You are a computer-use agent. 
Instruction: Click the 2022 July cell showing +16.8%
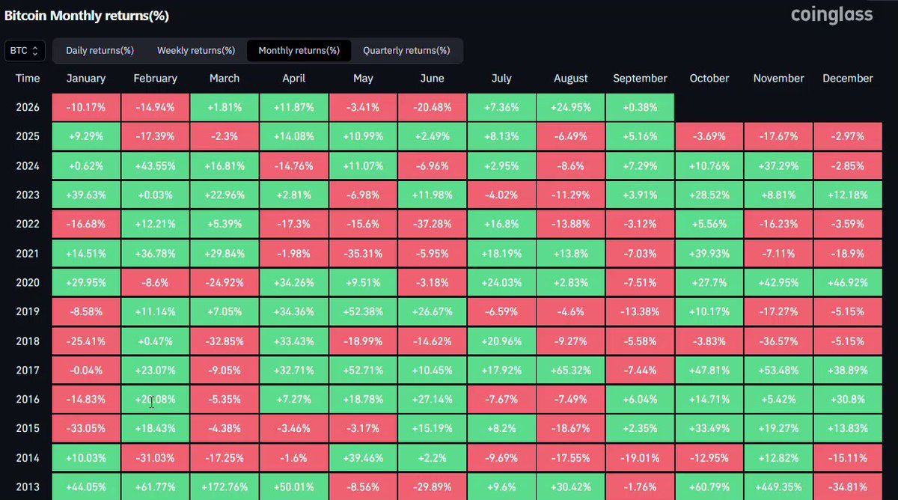tap(501, 224)
